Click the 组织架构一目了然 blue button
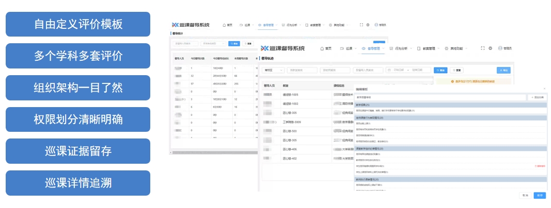This screenshot has height=208, width=551. [x=78, y=88]
